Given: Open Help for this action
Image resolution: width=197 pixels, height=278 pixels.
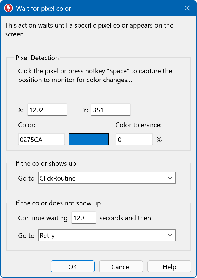Looking at the screenshot, I should pyautogui.click(x=169, y=267).
